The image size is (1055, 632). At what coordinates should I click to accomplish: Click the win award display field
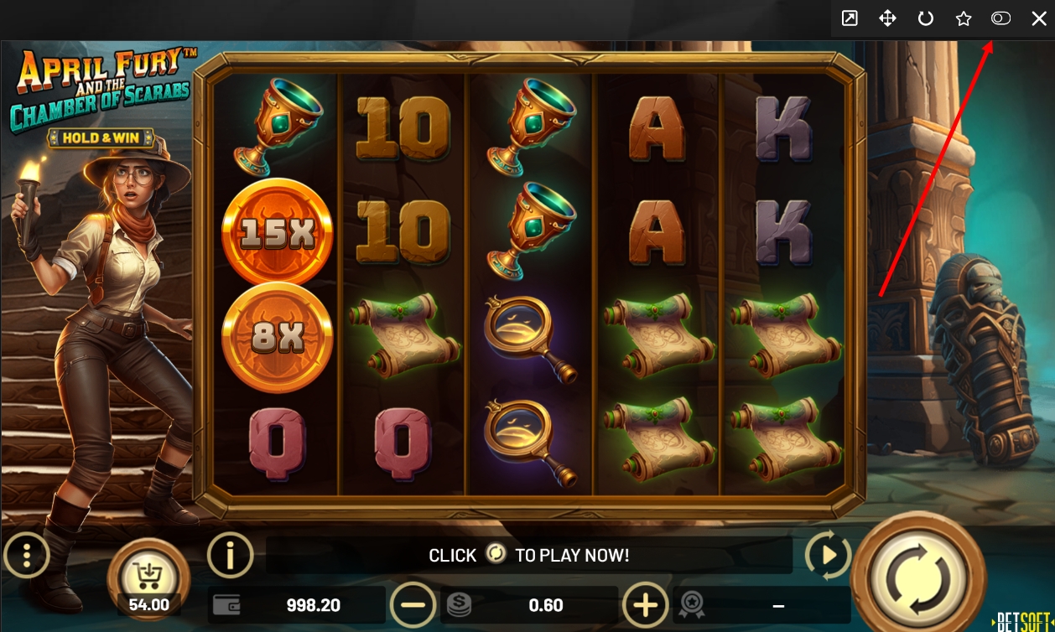761,604
